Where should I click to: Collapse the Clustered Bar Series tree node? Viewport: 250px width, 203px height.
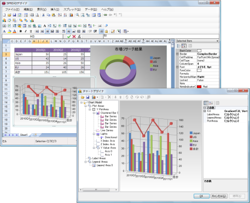pos(94,113)
